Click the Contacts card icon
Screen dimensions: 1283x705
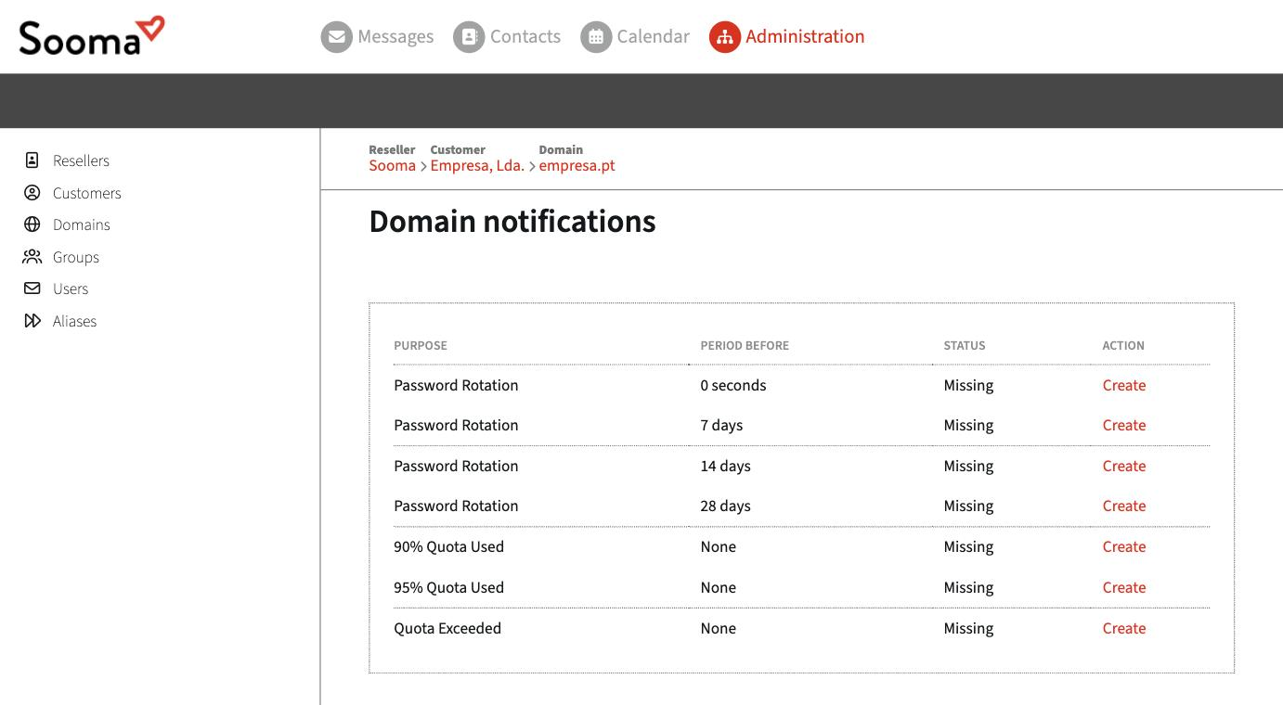pos(469,37)
